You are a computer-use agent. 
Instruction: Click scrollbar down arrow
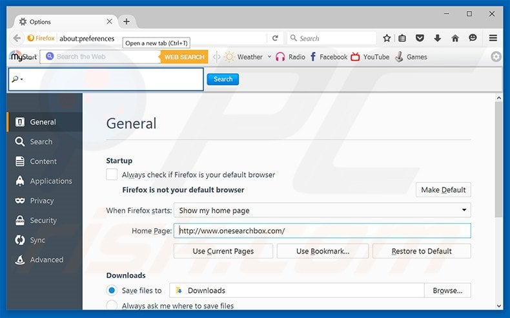tap(499, 306)
